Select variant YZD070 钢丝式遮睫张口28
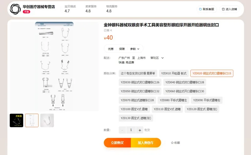 tap(137, 100)
